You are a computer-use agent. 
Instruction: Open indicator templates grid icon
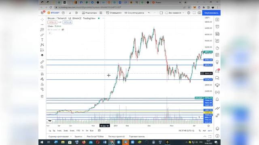tap(101, 13)
